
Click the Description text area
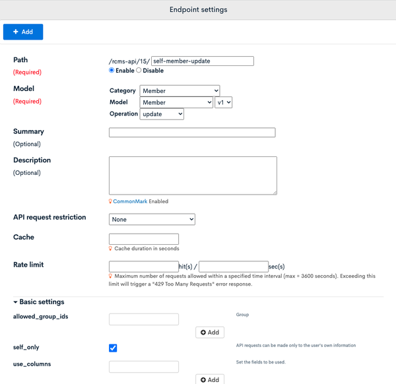point(193,176)
